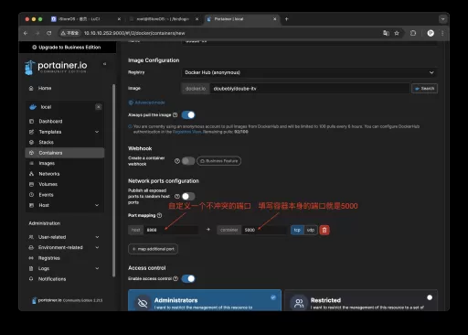Click the Volumes disk icon
Screen dimensions: 468x335
[x=31, y=184]
